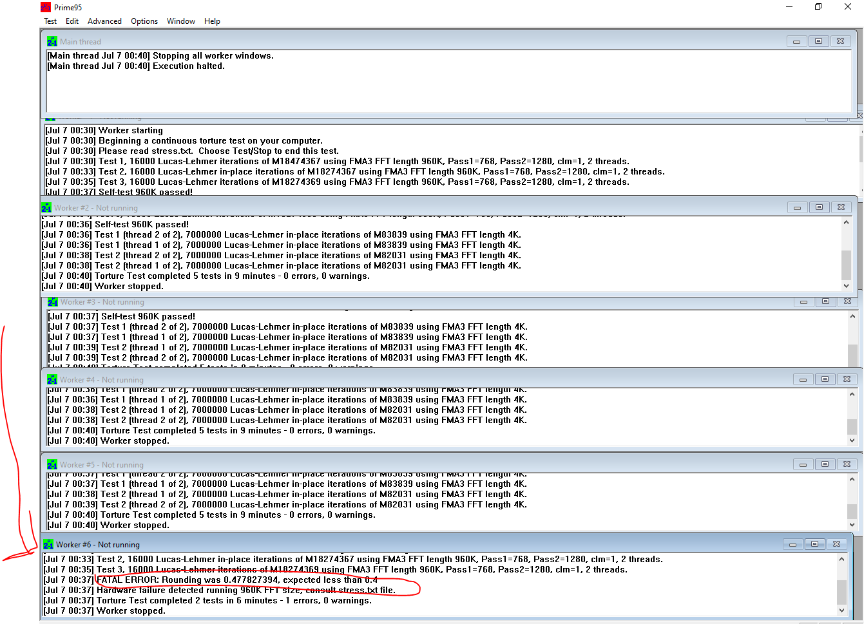Image resolution: width=864 pixels, height=624 pixels.
Task: Restore down the Prime95 main window
Action: 818,7
